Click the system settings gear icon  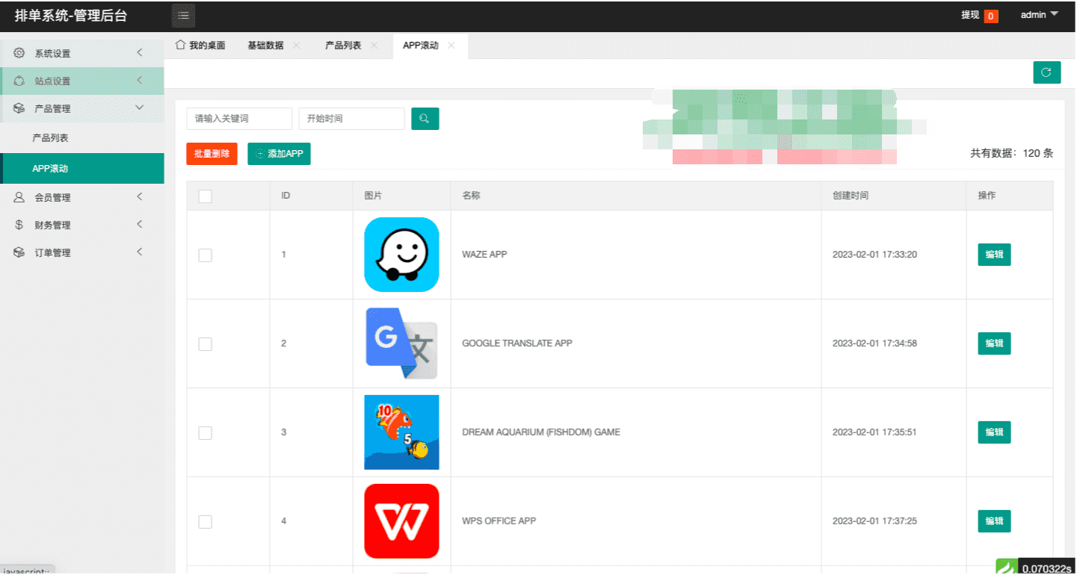19,53
